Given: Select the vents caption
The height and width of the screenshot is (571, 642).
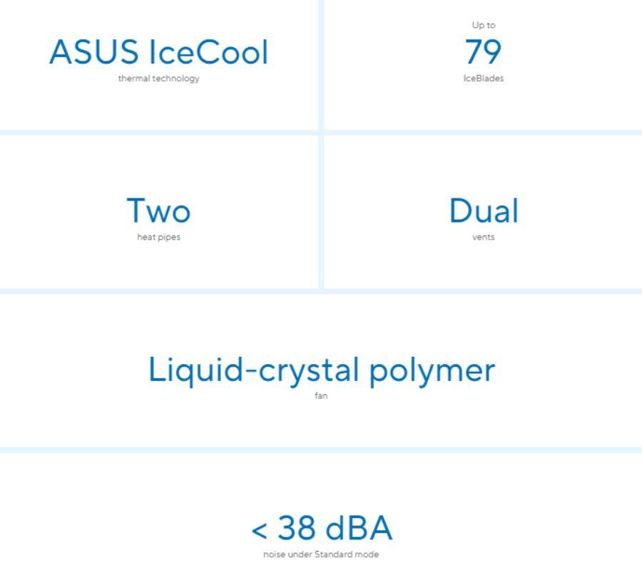Looking at the screenshot, I should pos(483,237).
